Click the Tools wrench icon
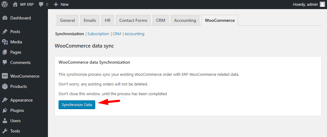This screenshot has height=137, width=327. pos(5,131)
